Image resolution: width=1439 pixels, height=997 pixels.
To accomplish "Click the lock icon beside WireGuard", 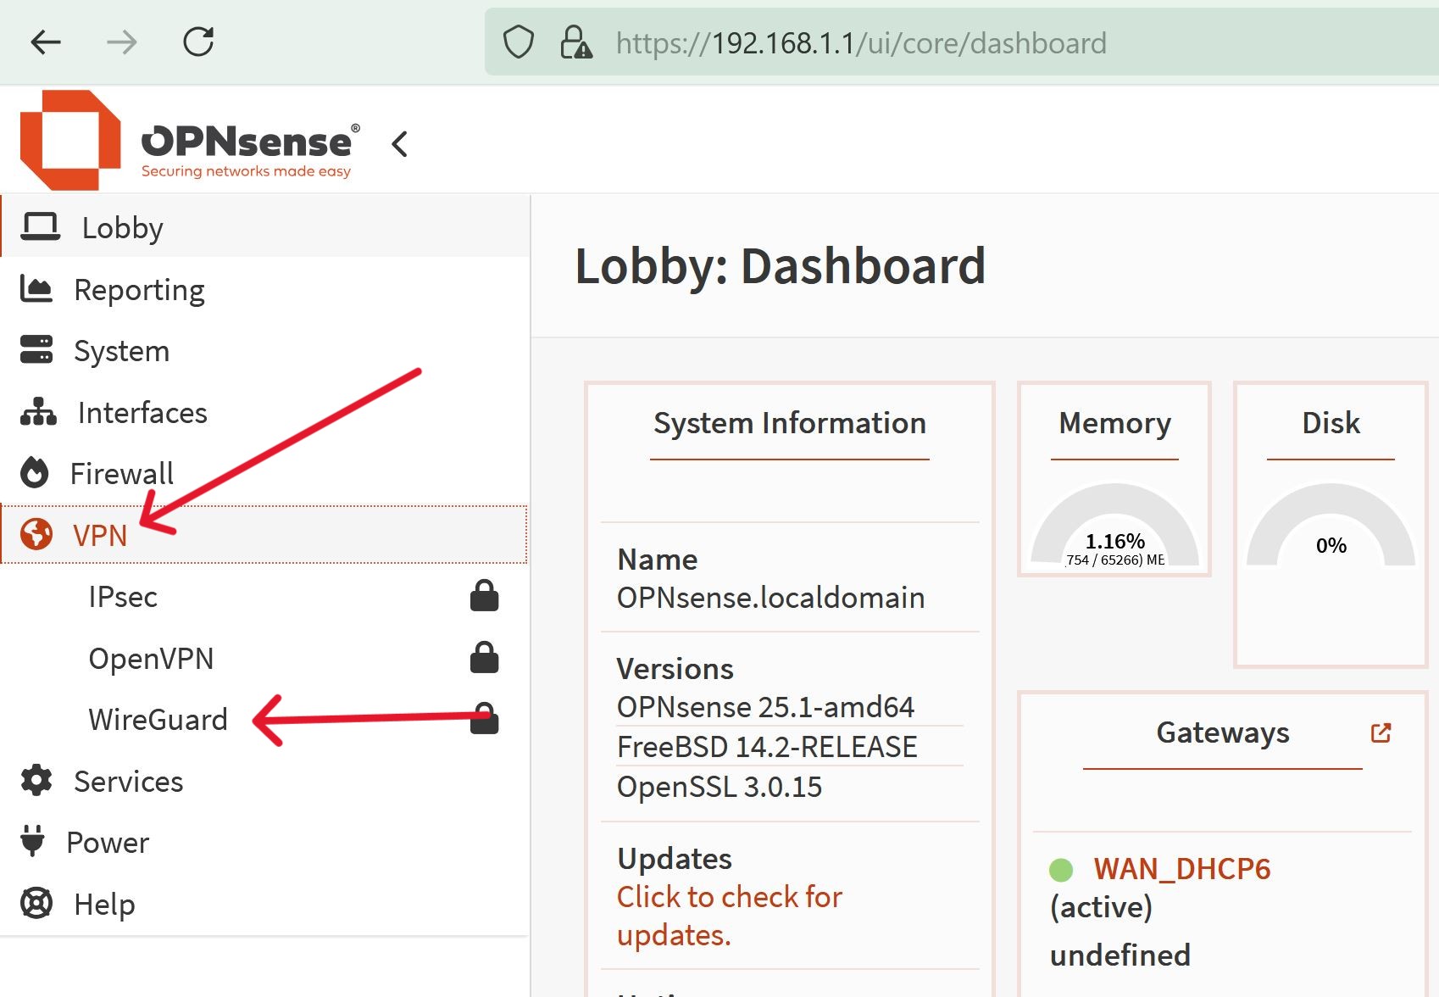I will click(483, 719).
